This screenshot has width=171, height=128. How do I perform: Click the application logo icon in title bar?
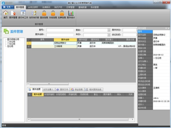[3, 3]
